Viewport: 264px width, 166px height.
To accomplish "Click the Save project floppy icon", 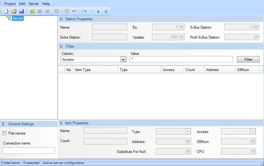I will click(x=22, y=11).
